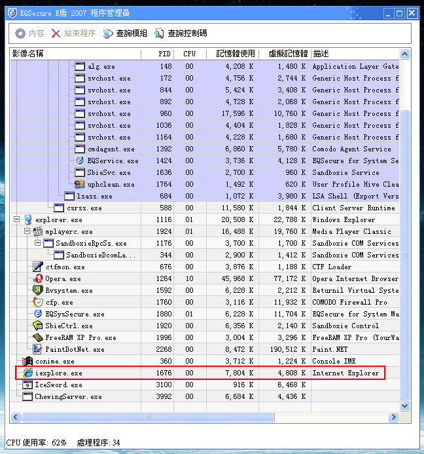Click the FreeRAM XP Pro.exe icon

pos(38,337)
